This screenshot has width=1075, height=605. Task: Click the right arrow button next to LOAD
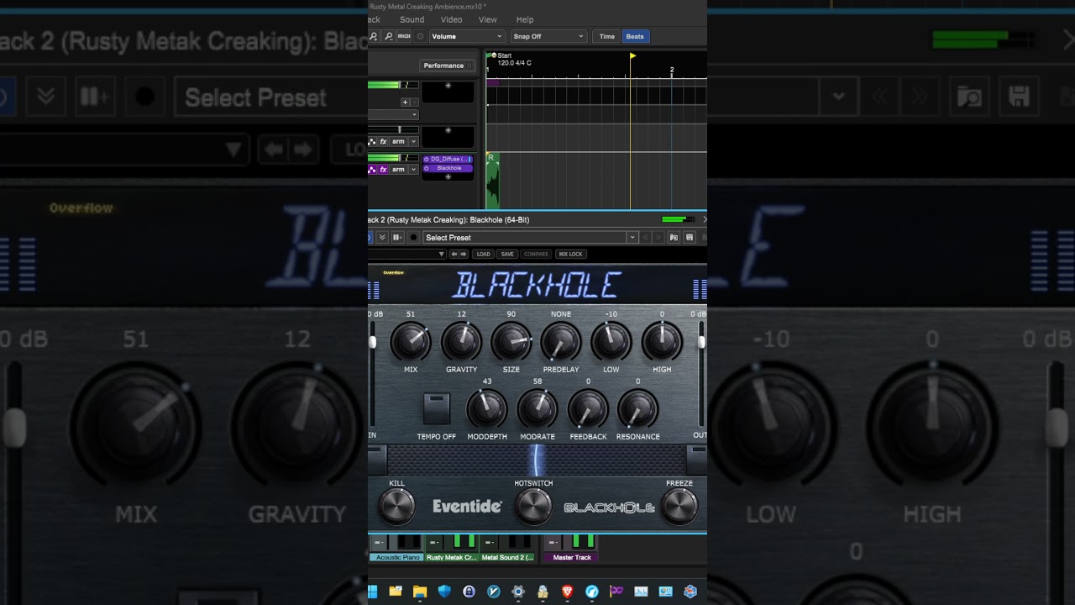pyautogui.click(x=463, y=254)
